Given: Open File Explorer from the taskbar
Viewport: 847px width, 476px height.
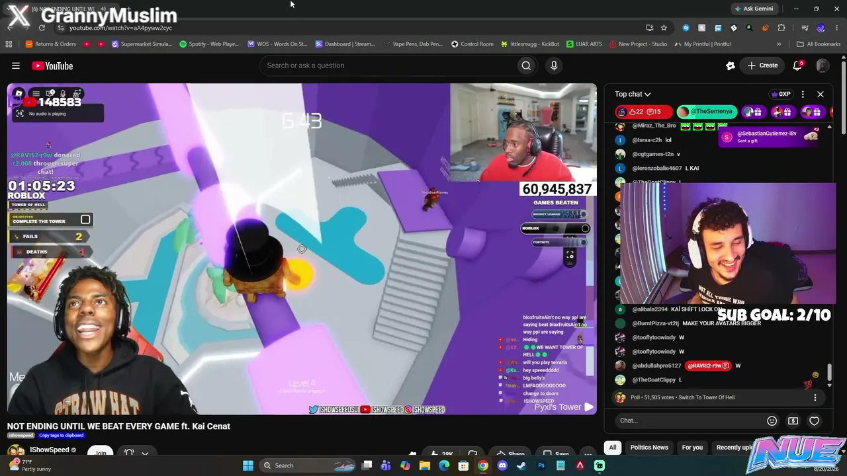Looking at the screenshot, I should tap(425, 465).
